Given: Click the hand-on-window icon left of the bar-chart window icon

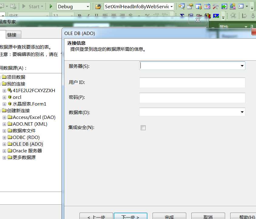Looking at the screenshot, I should point(190,6).
